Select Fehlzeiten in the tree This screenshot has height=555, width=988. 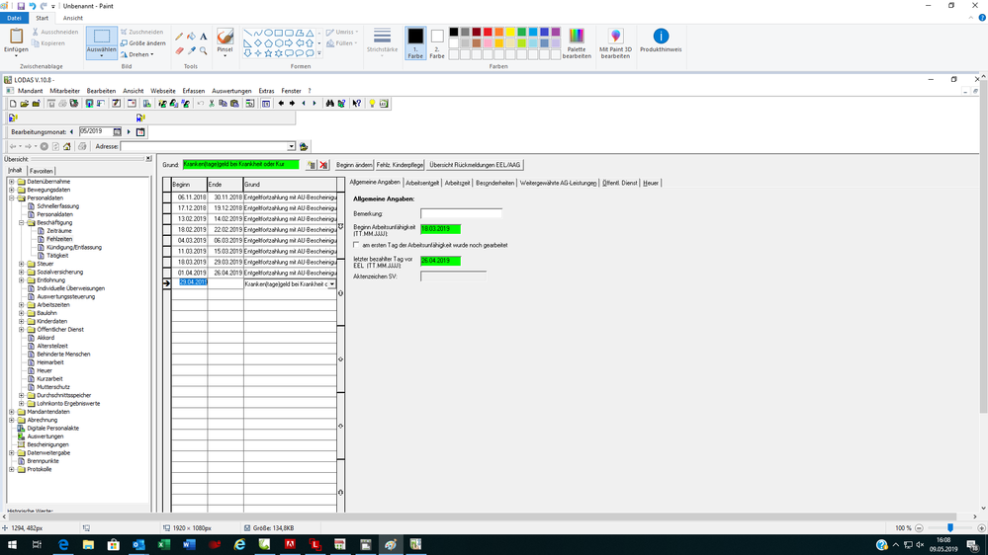59,239
